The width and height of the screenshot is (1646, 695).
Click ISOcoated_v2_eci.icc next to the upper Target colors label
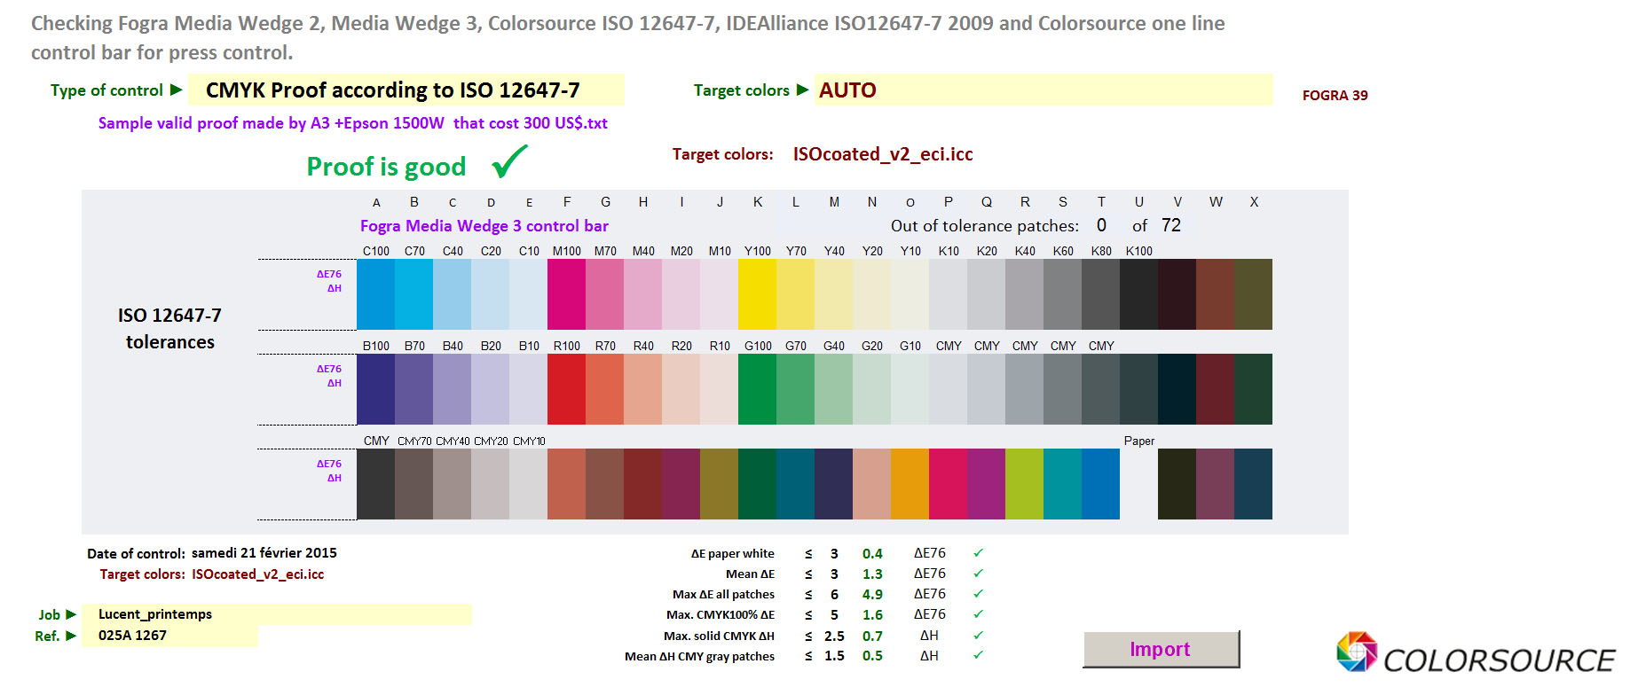[883, 154]
